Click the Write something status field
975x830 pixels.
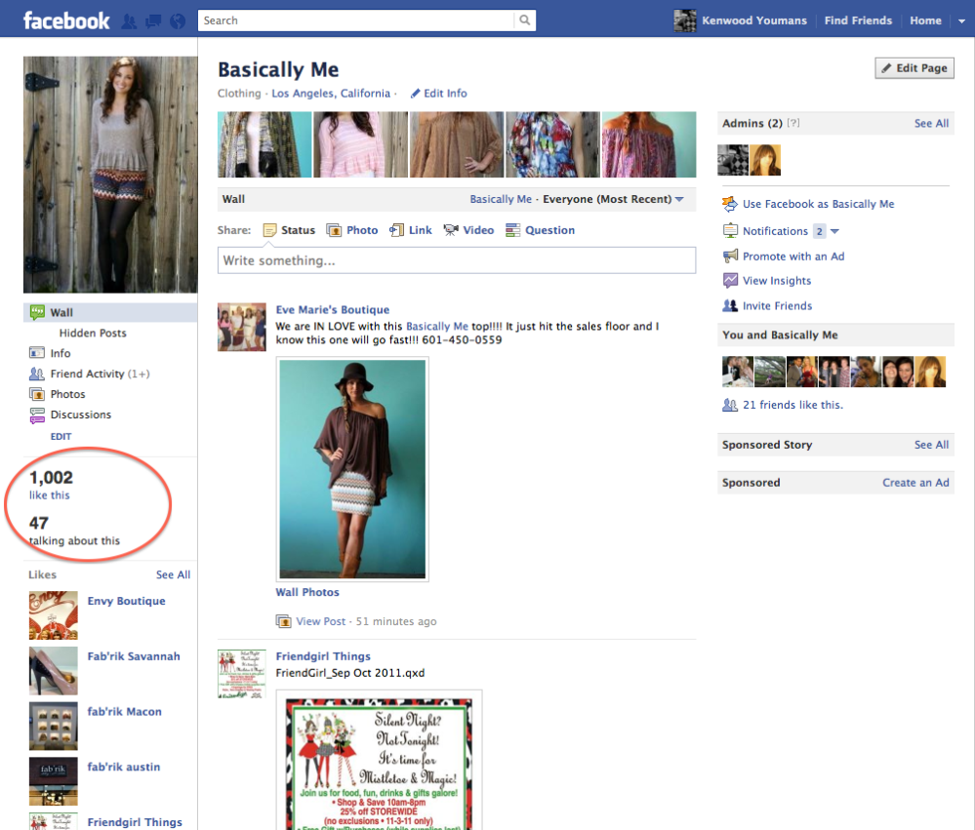[456, 260]
